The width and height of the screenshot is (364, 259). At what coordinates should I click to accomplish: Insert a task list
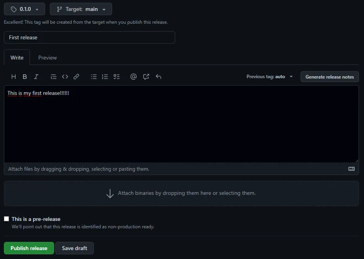point(116,77)
